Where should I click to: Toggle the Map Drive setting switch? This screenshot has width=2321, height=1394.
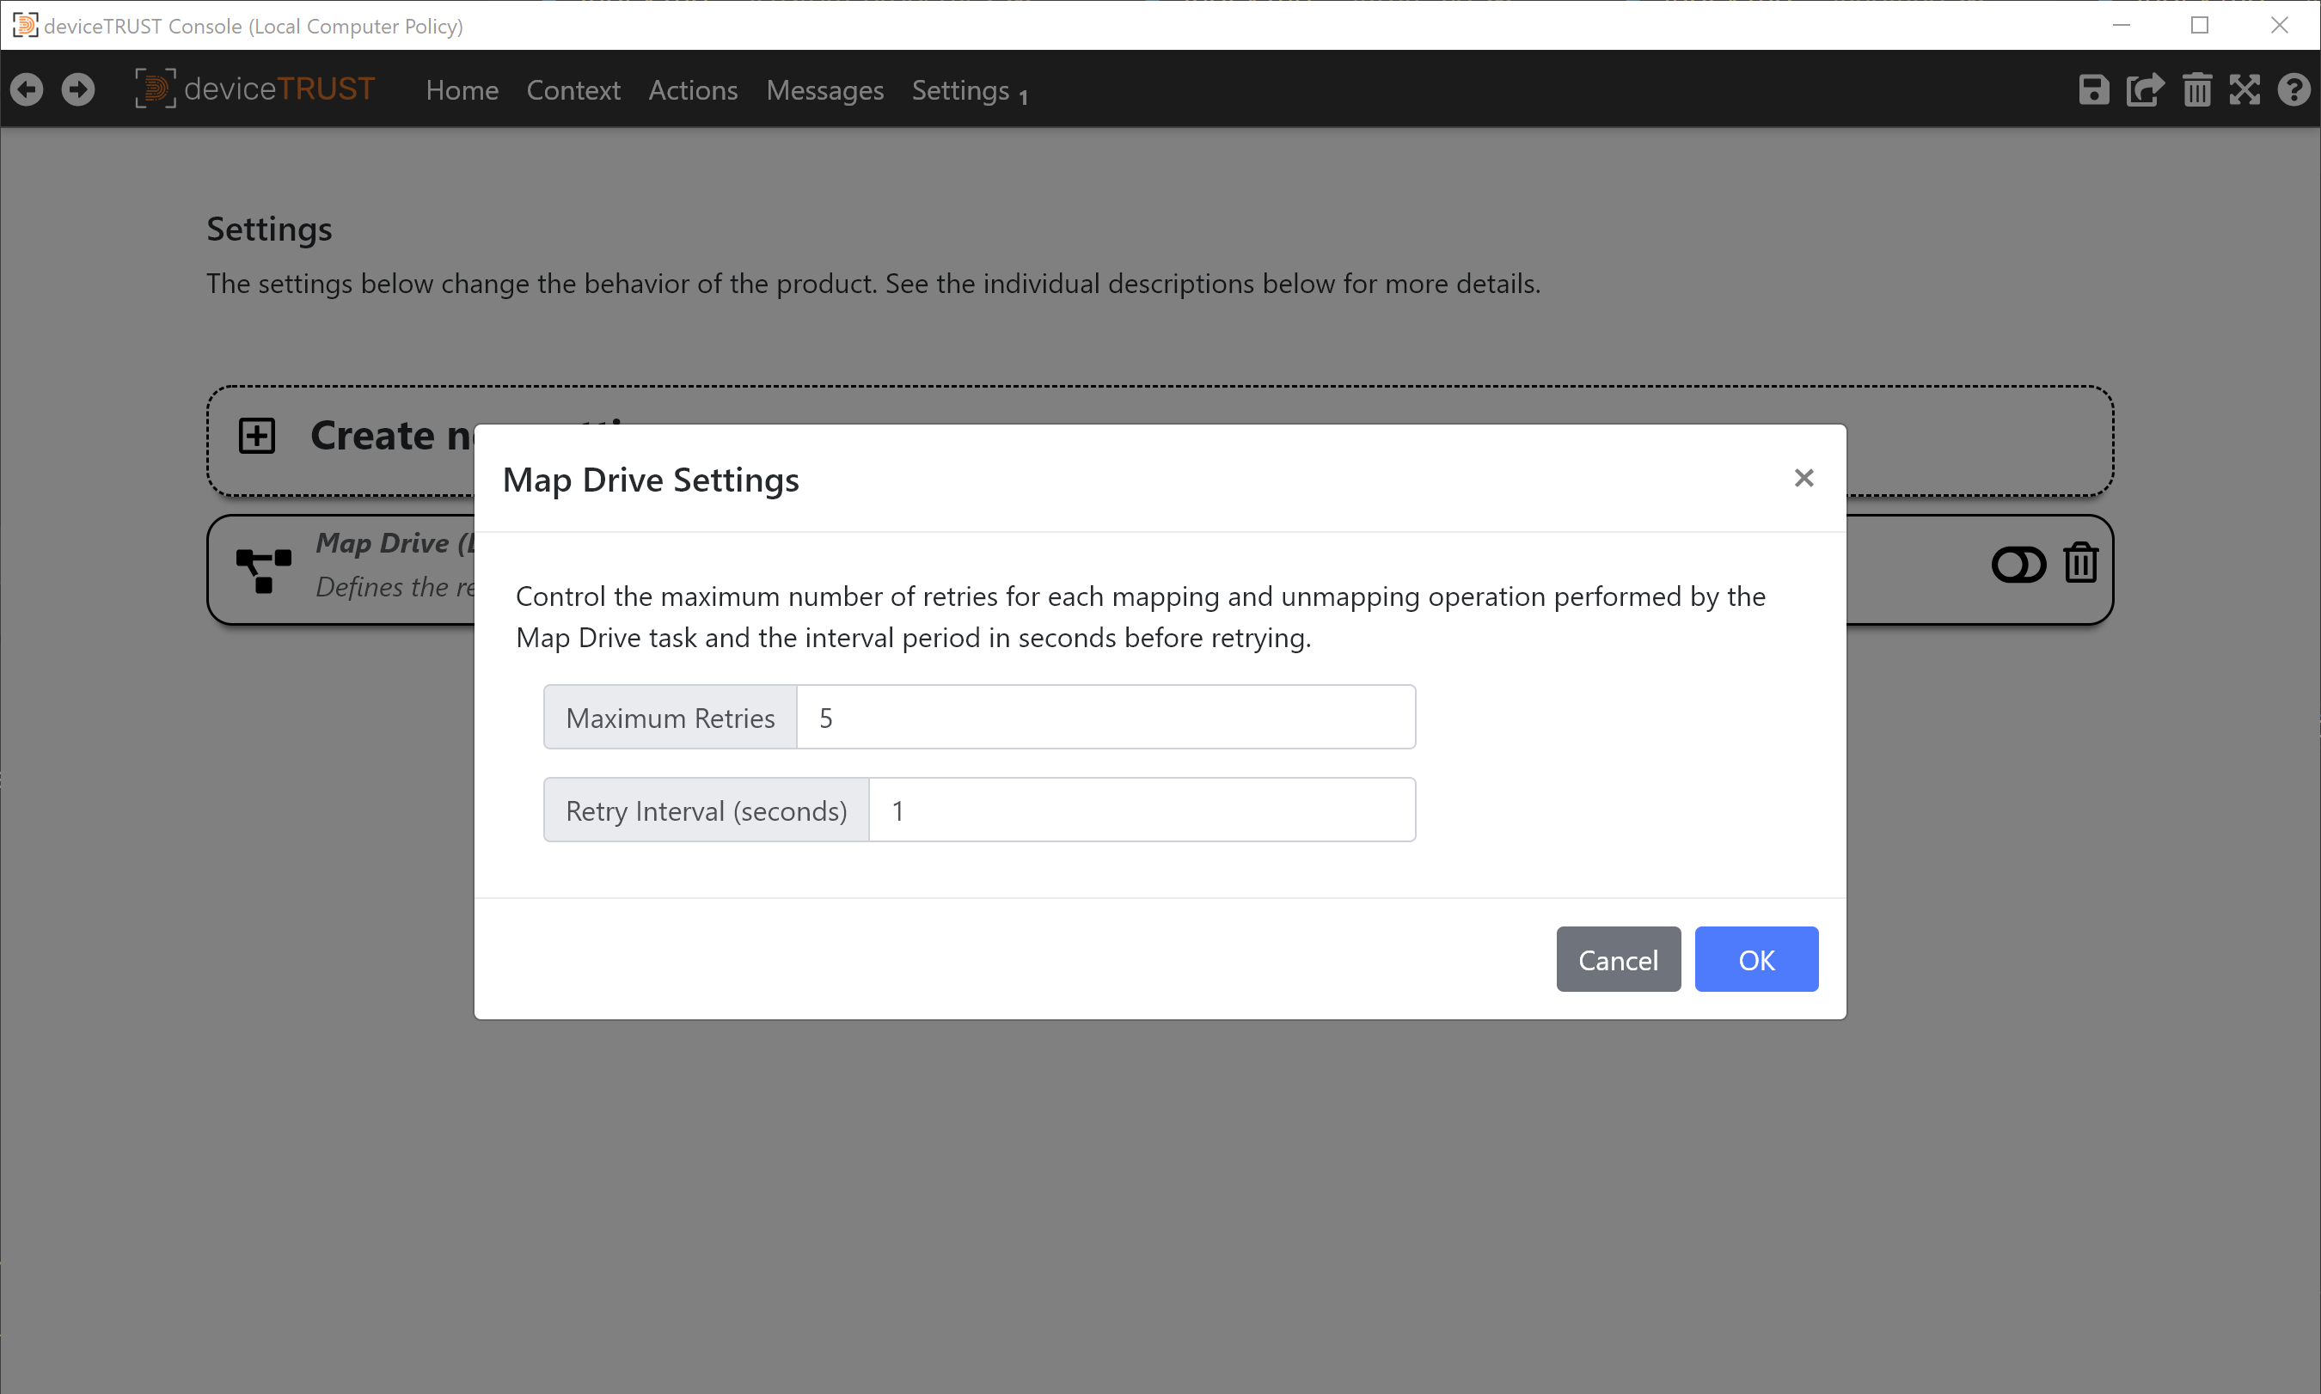pyautogui.click(x=2018, y=564)
